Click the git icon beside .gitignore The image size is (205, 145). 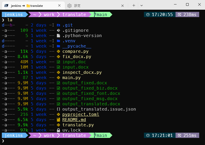pyautogui.click(x=58, y=30)
